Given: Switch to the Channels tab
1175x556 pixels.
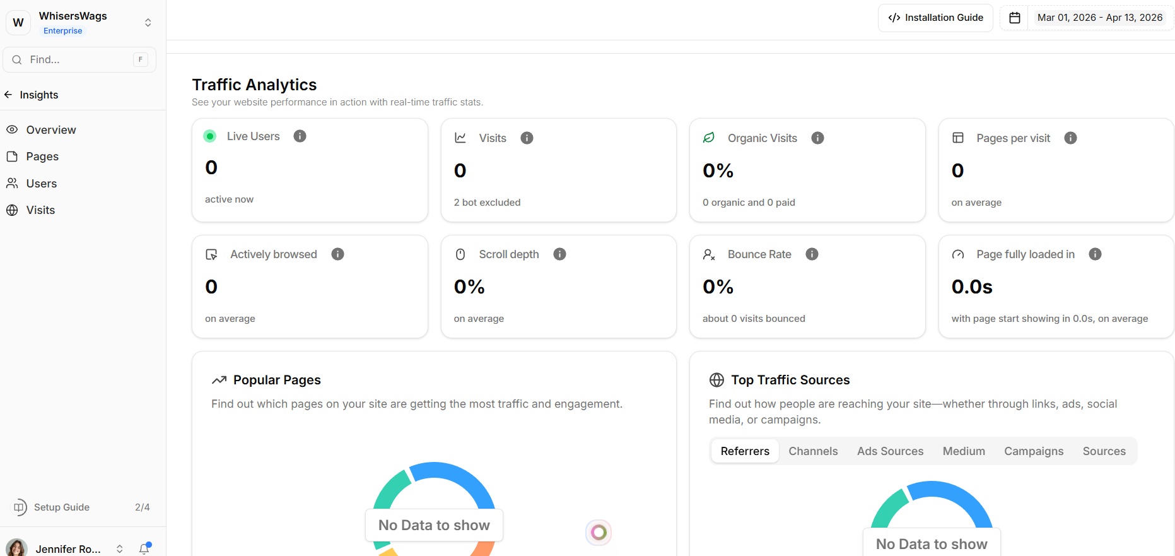Looking at the screenshot, I should 813,451.
